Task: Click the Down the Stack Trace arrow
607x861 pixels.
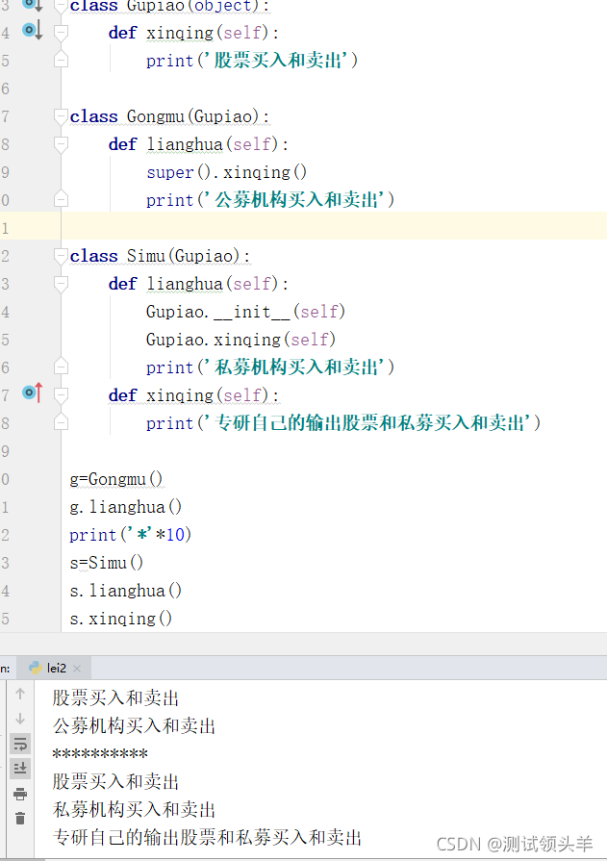Action: 20,719
